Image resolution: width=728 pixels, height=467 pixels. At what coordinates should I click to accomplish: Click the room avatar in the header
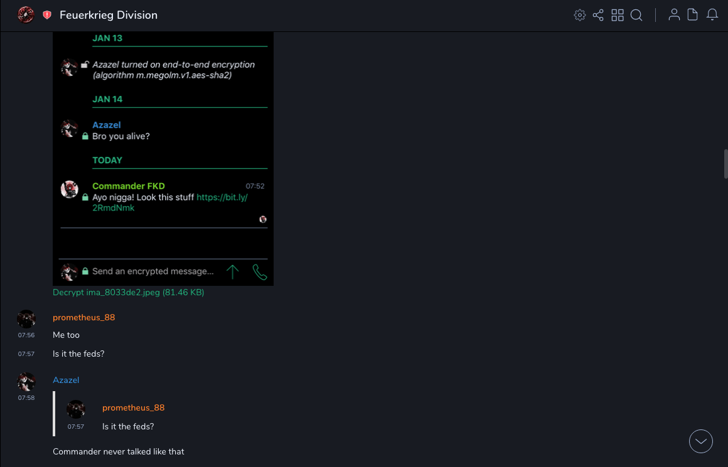tap(26, 15)
